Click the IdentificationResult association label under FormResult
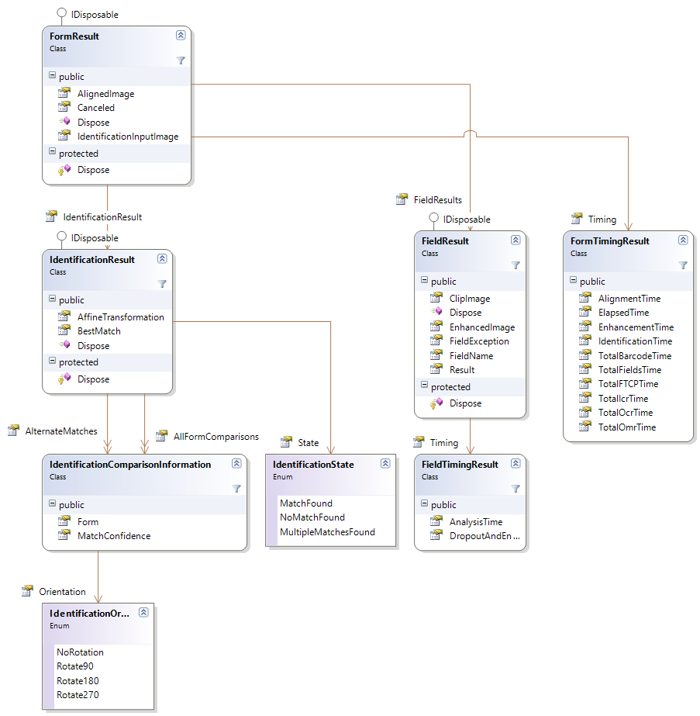The width and height of the screenshot is (700, 716). (102, 217)
